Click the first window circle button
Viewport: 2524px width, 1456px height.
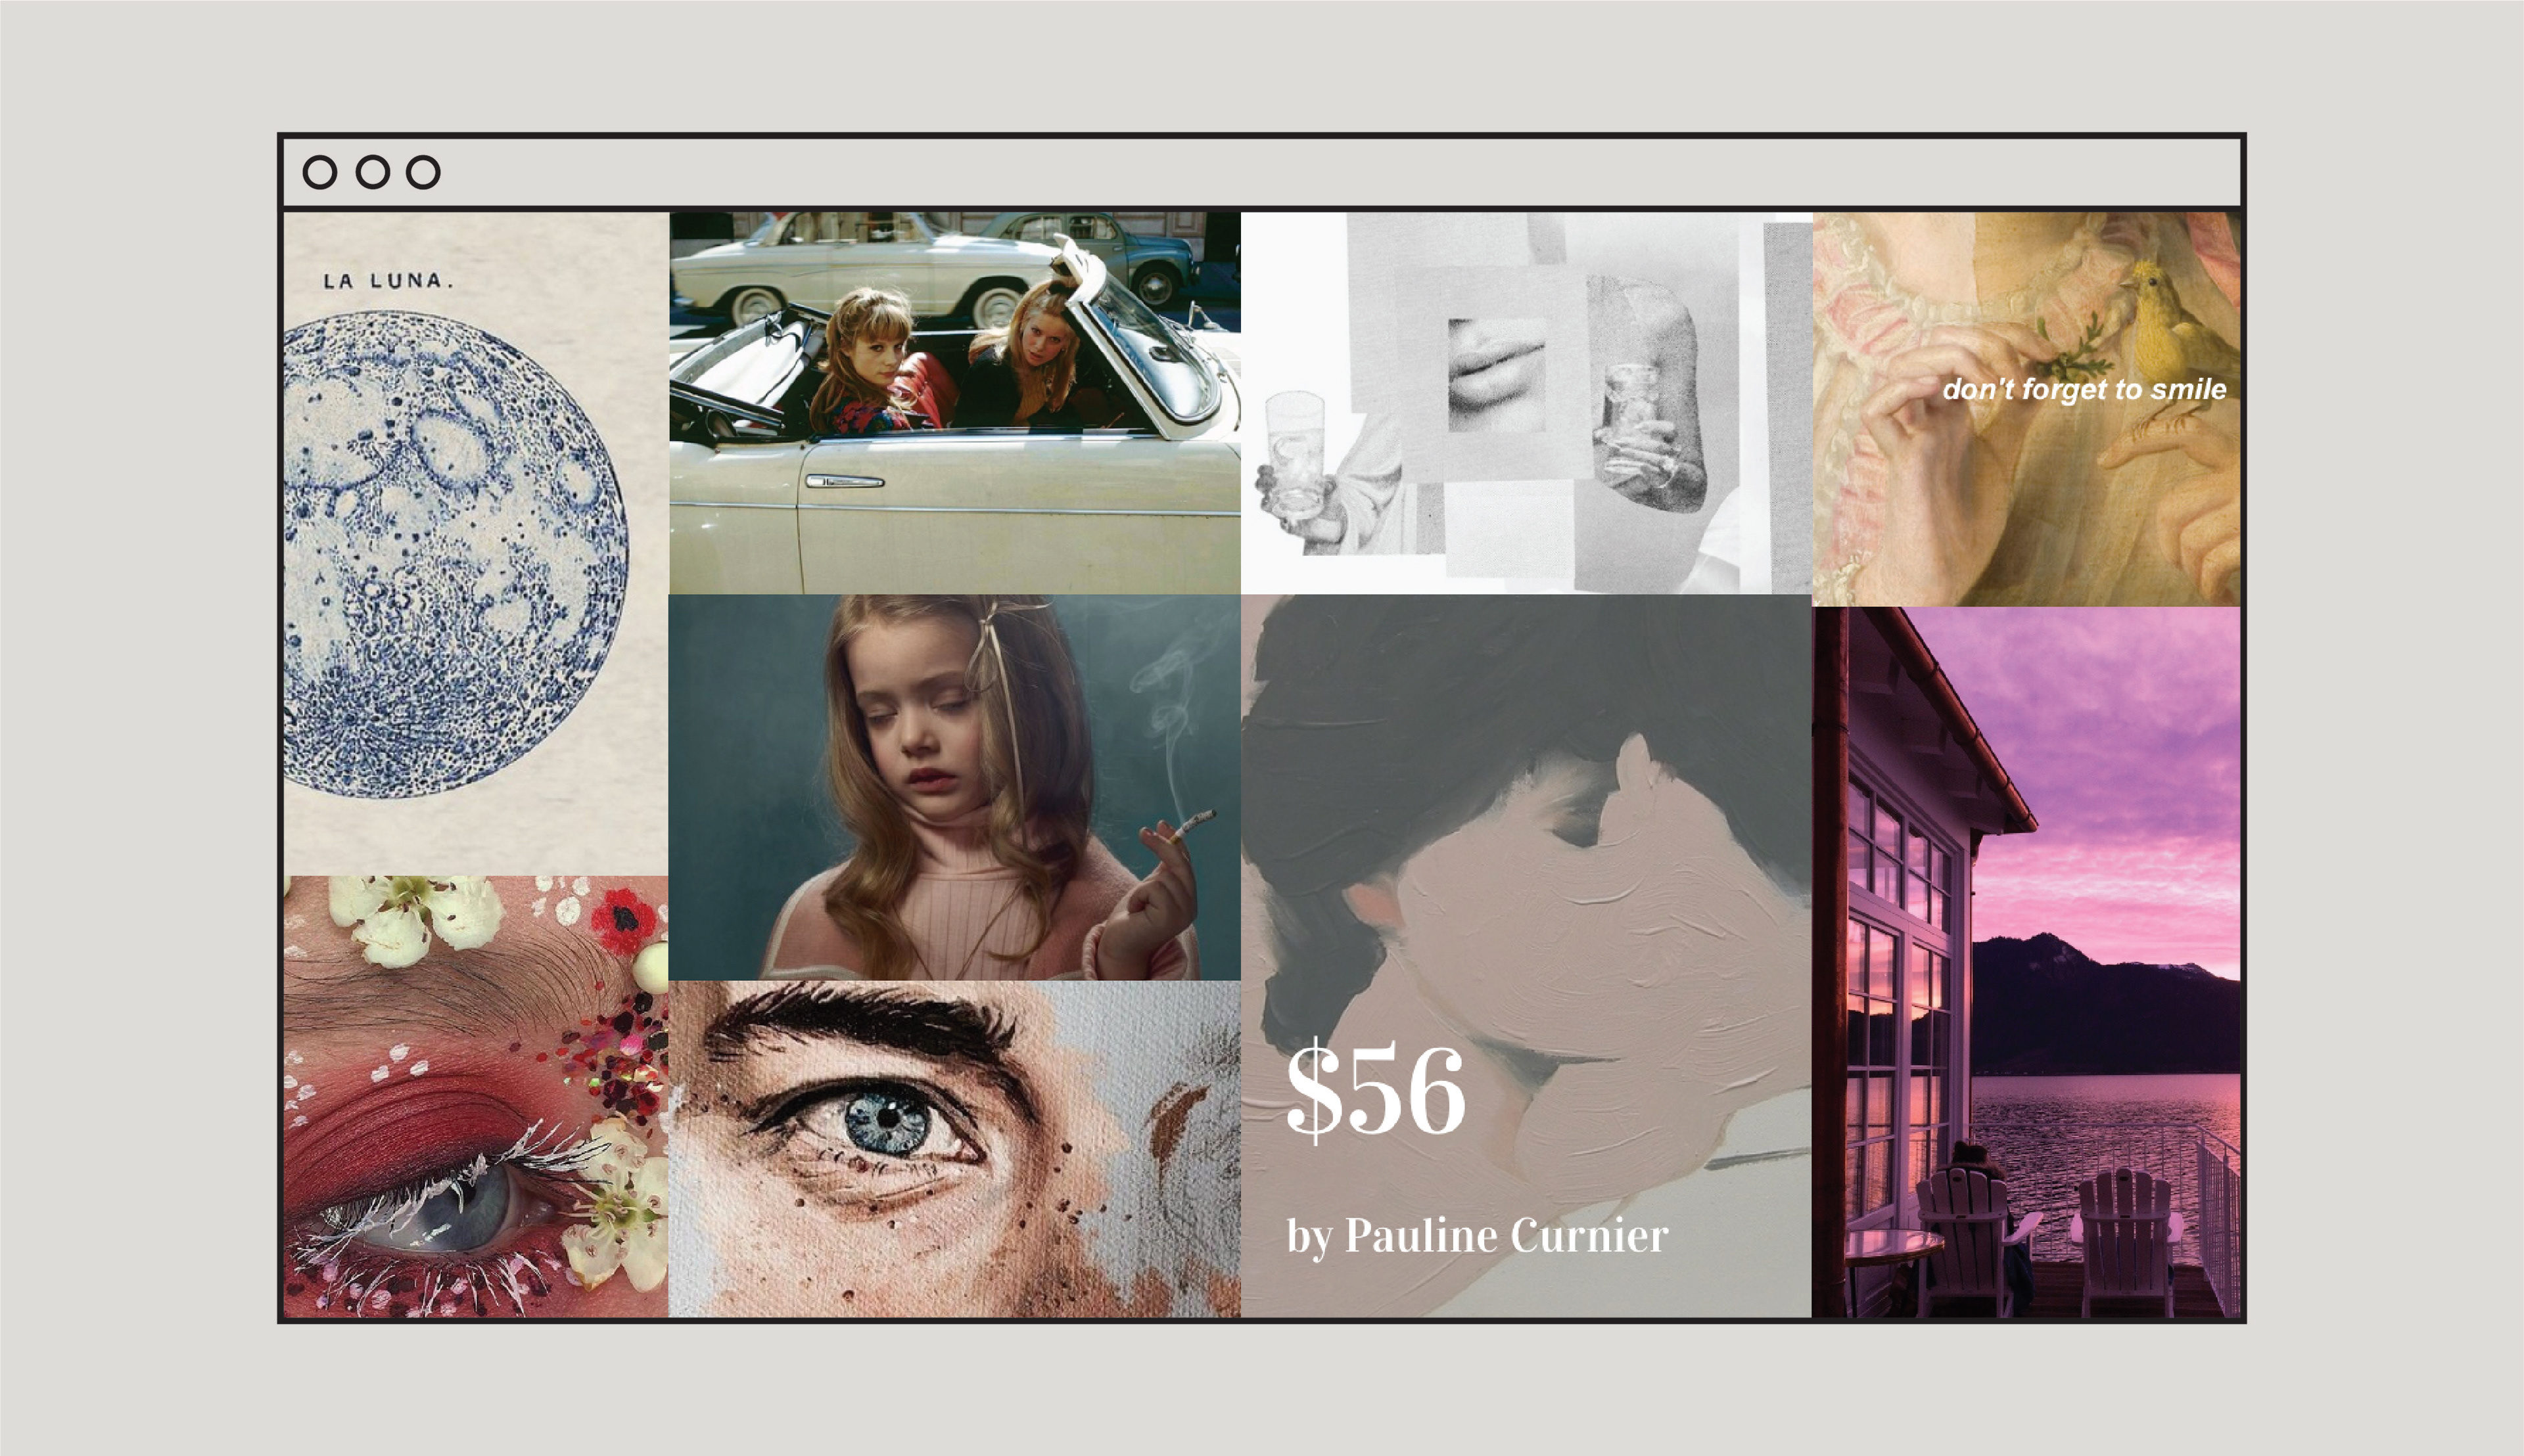319,172
